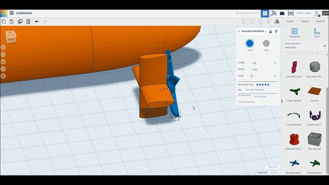This screenshot has height=185, width=329.
Task: Open the Shape Generators Featured dropdown
Action: [x=305, y=46]
